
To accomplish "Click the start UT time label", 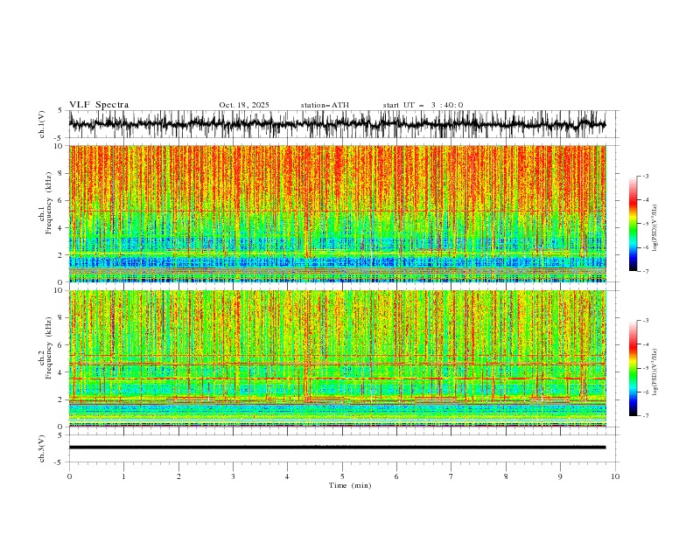I will tap(423, 105).
